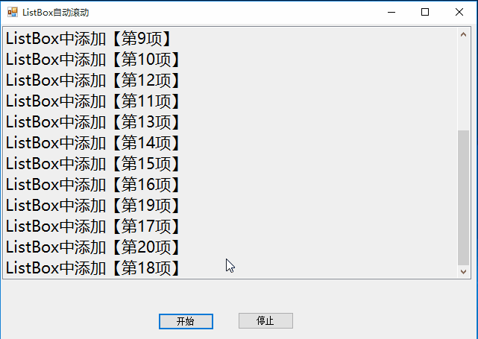Select list item 第15项
Viewport: 478px width, 339px height.
pyautogui.click(x=230, y=164)
